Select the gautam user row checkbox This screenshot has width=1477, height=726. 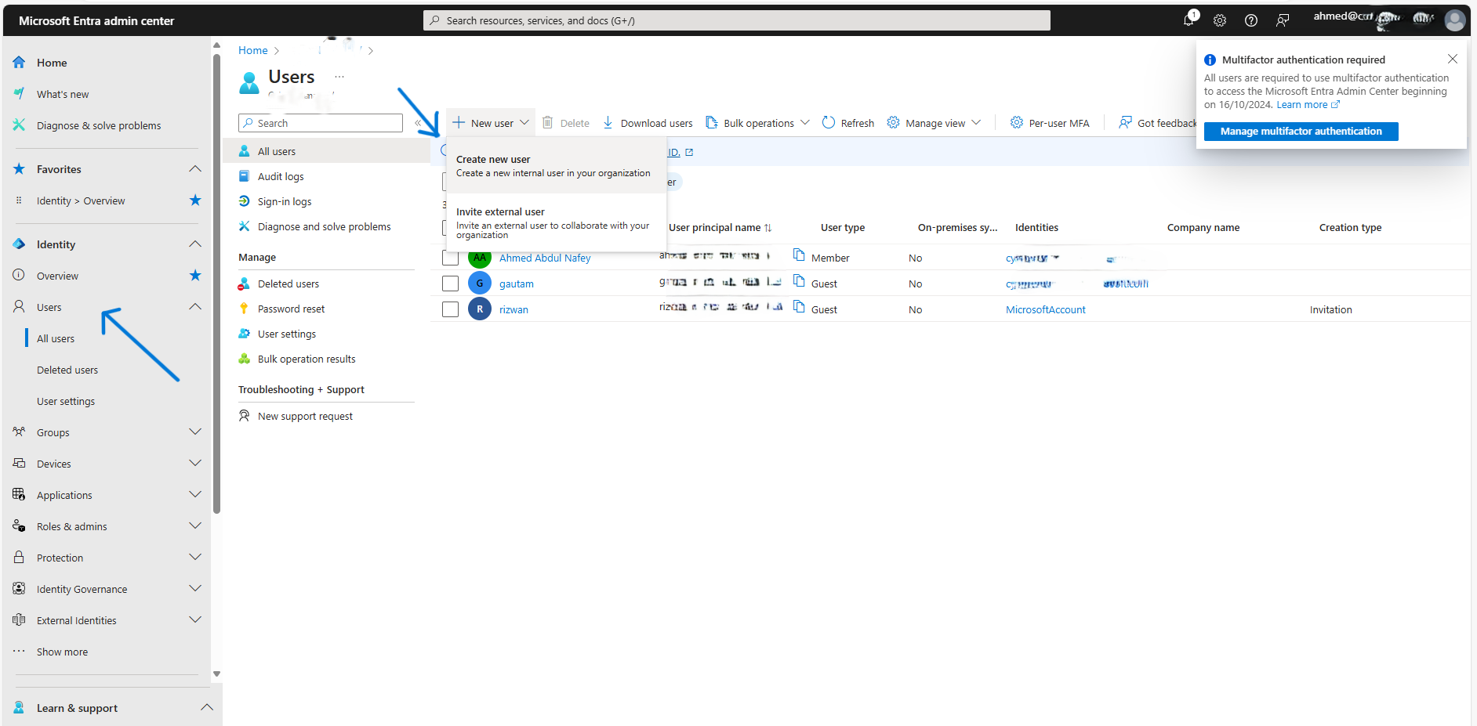pos(450,283)
